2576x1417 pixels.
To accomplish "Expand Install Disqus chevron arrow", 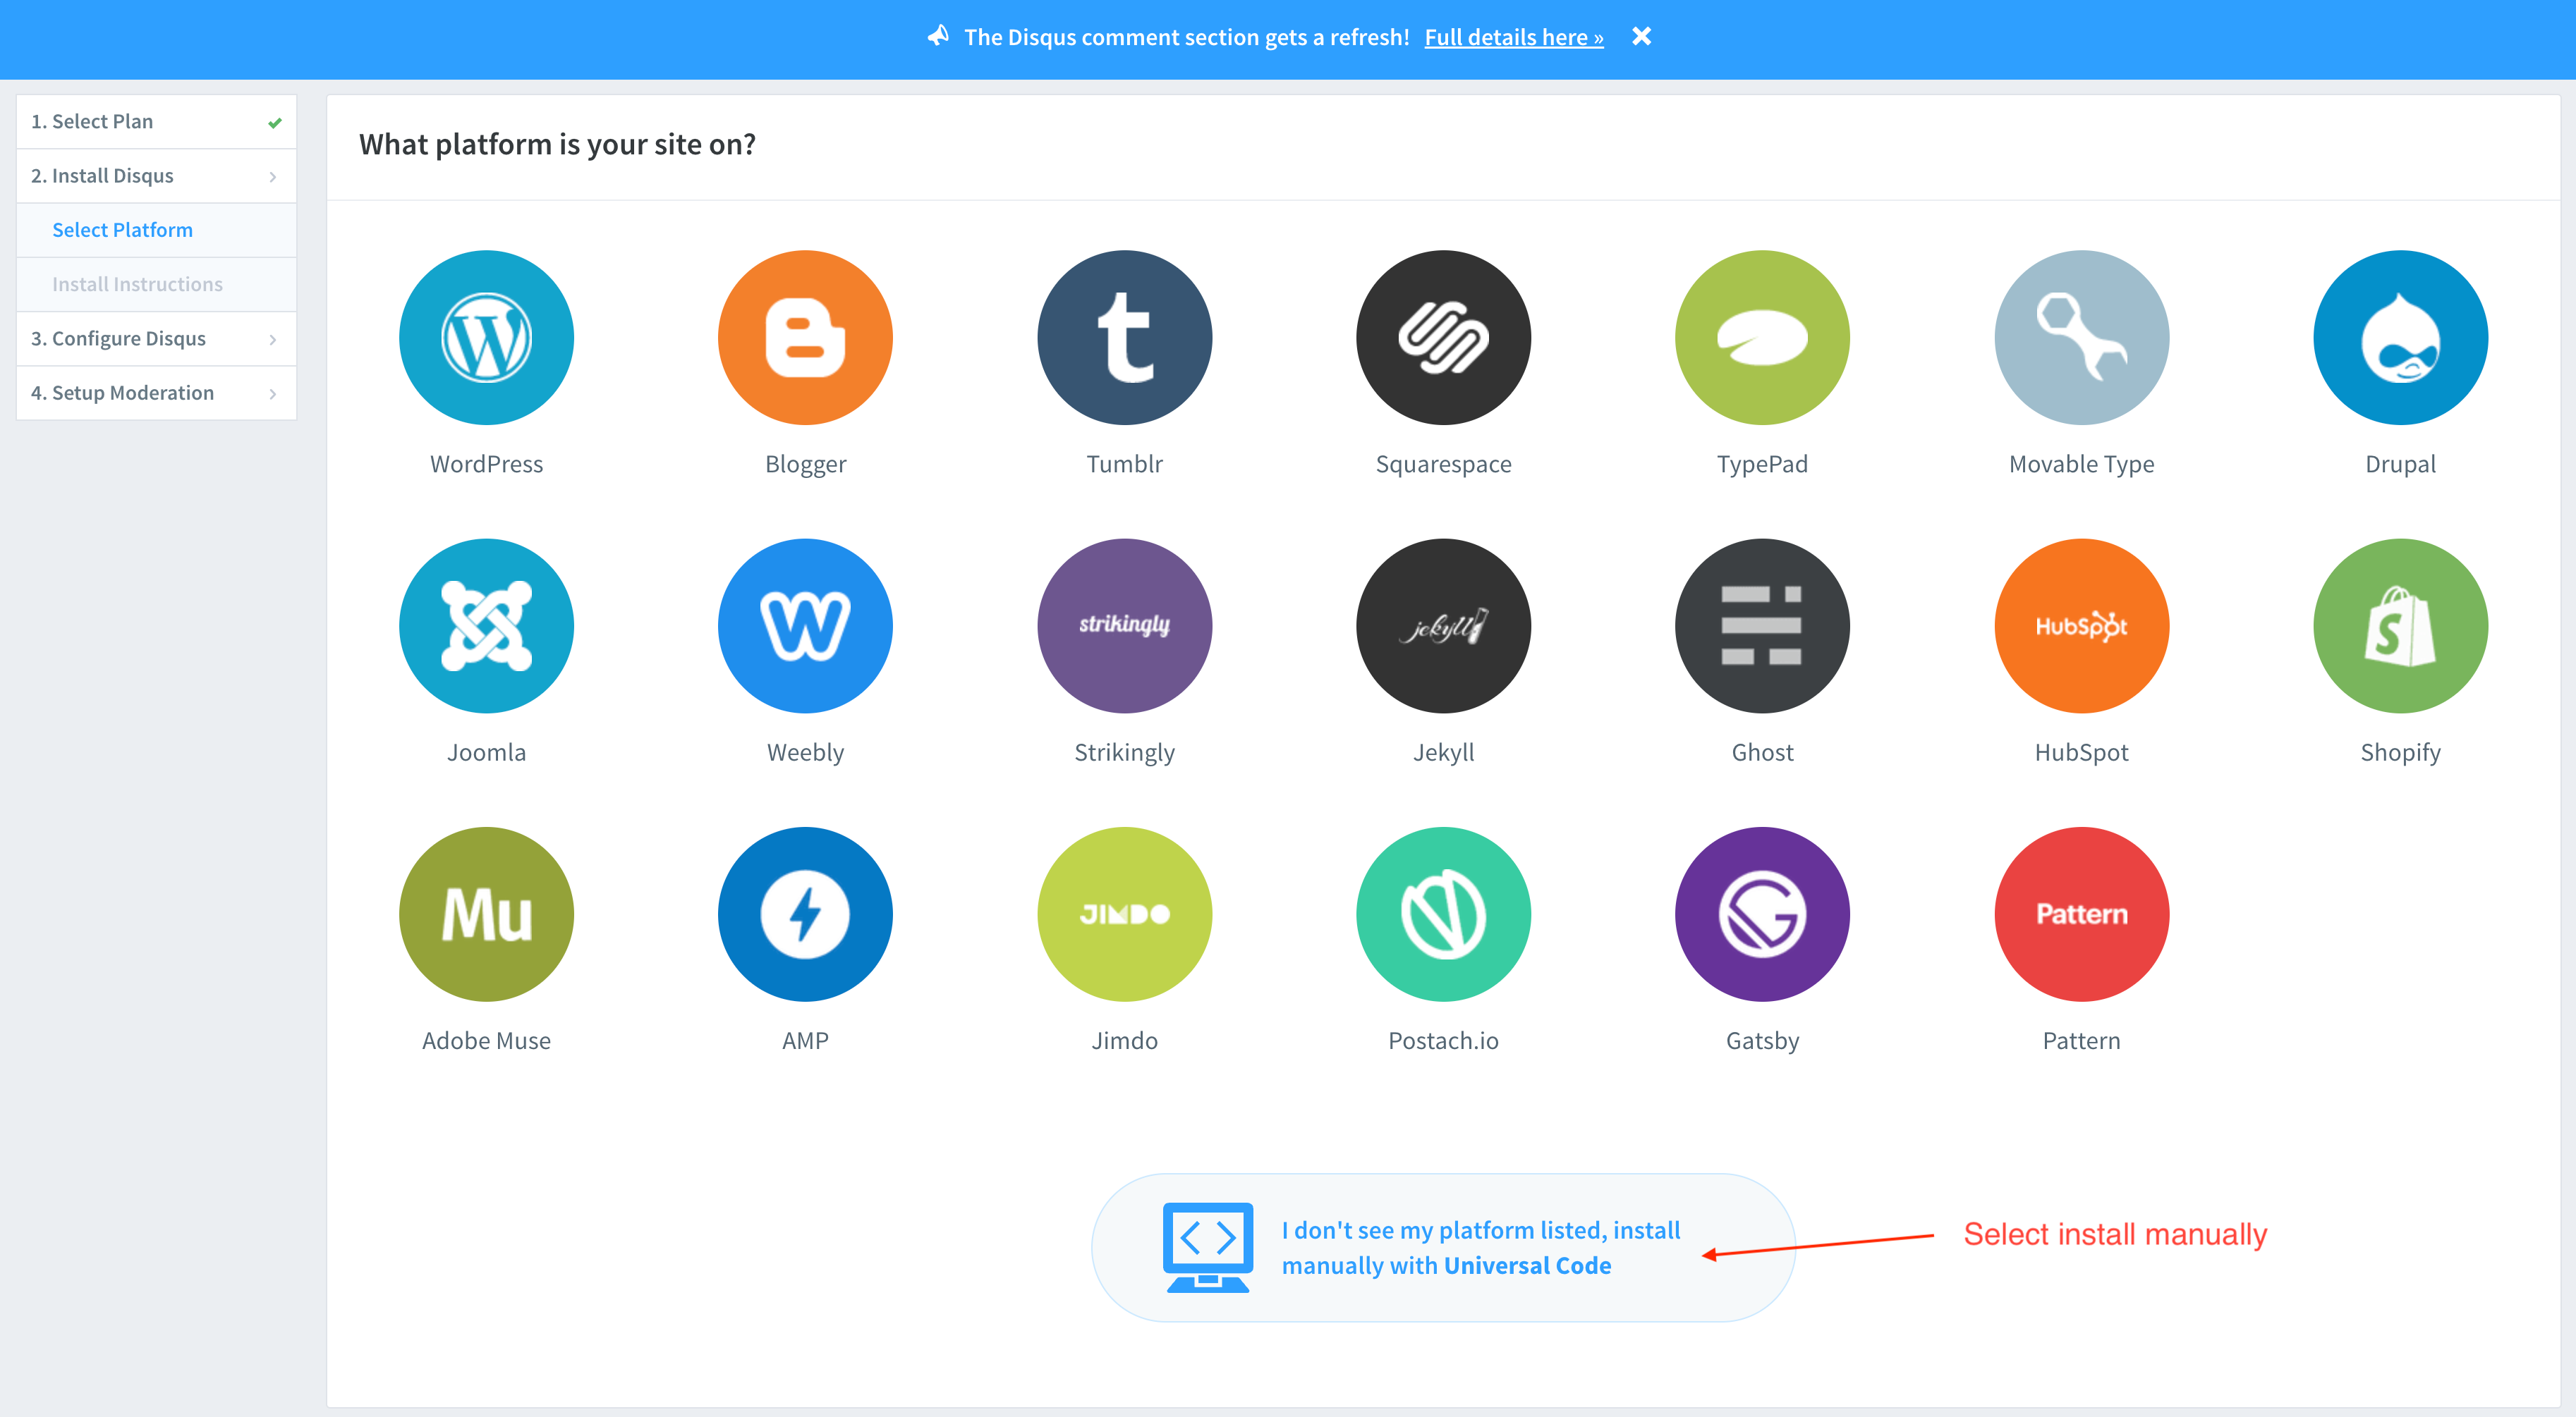I will 273,177.
